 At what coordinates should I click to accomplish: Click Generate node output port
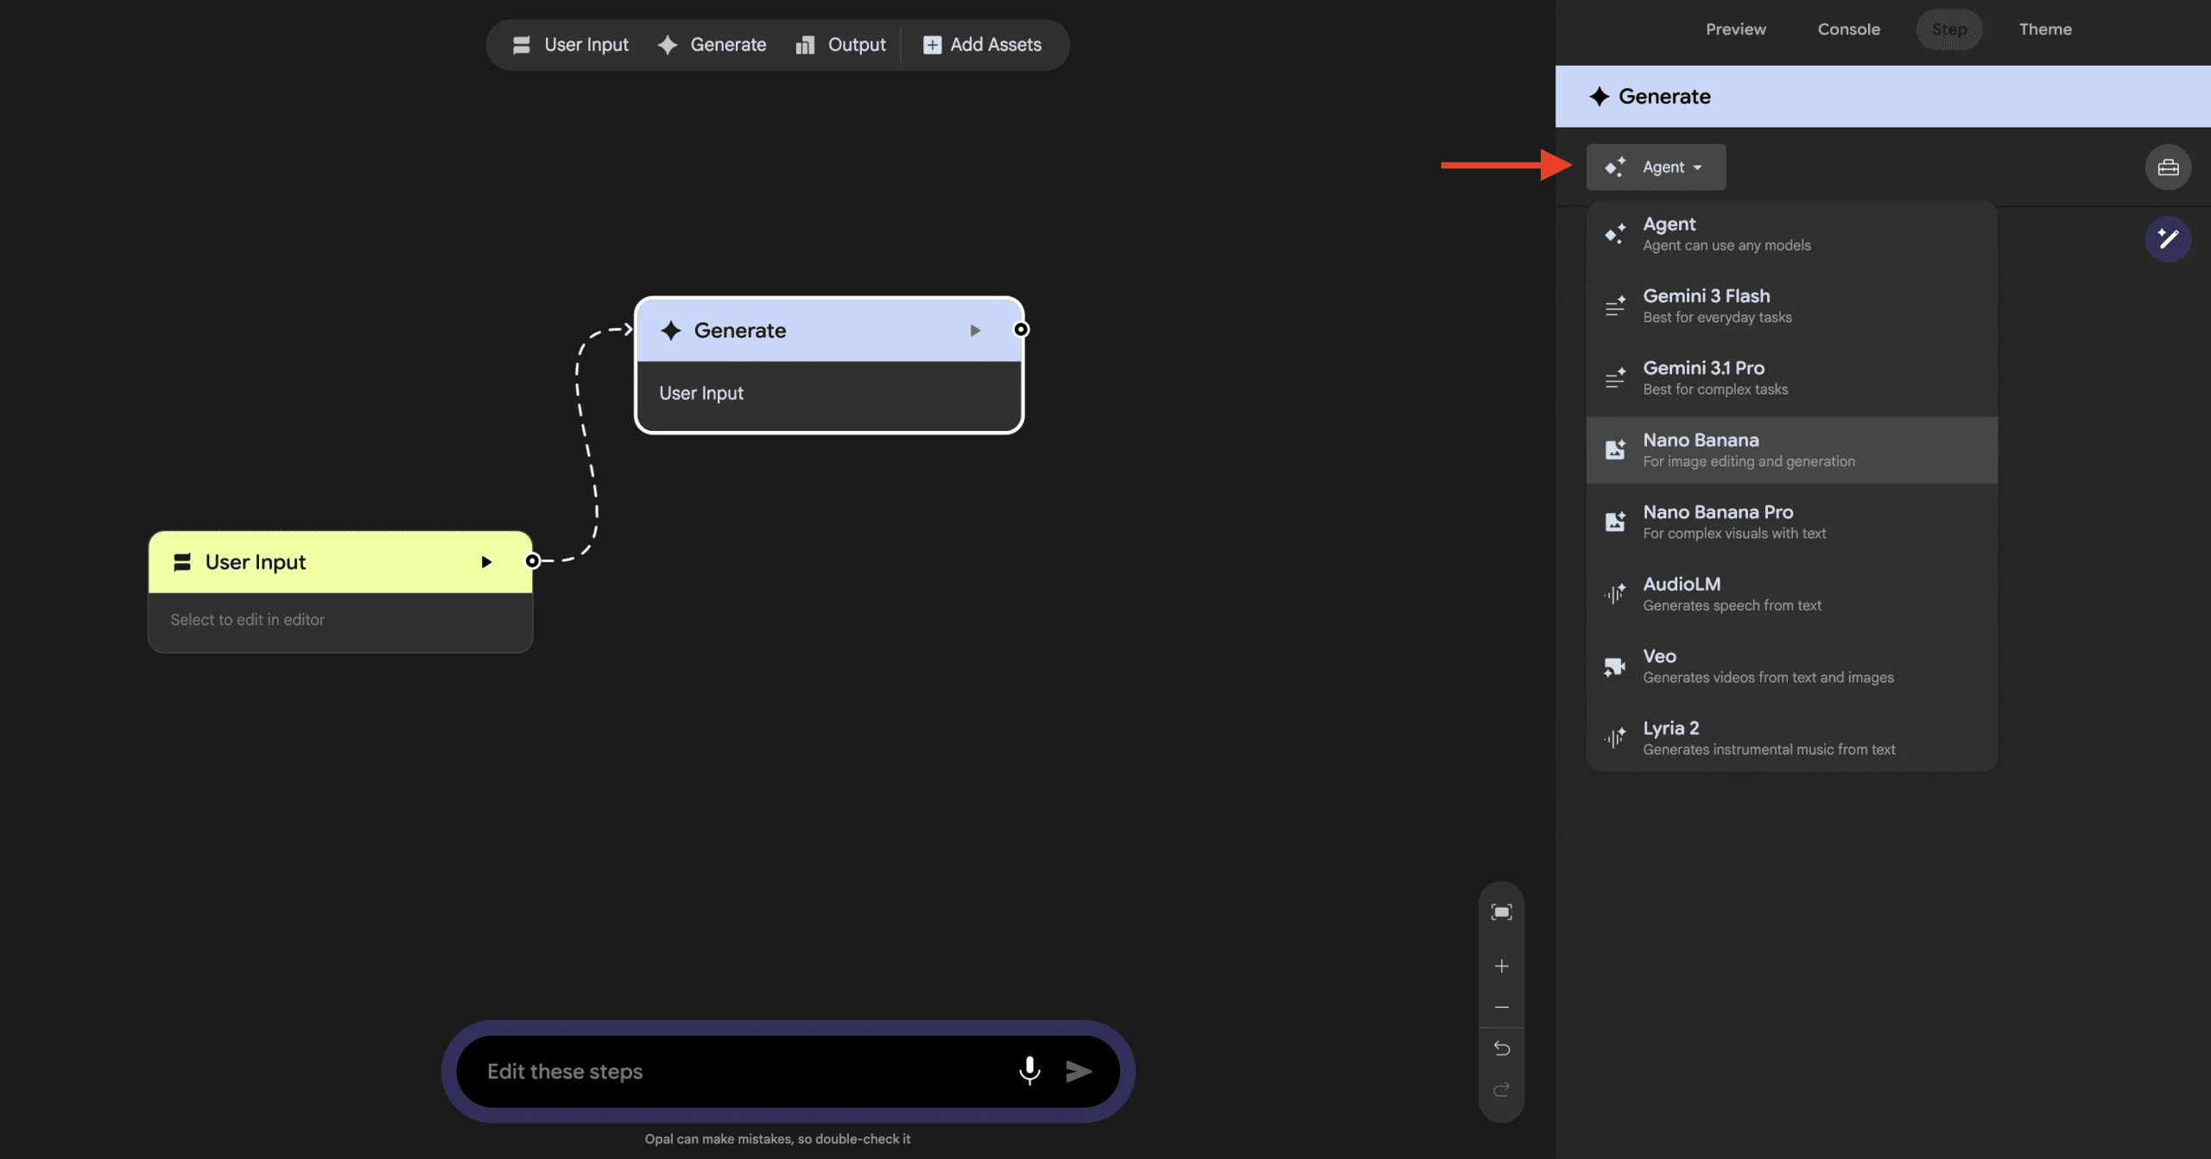point(1021,330)
